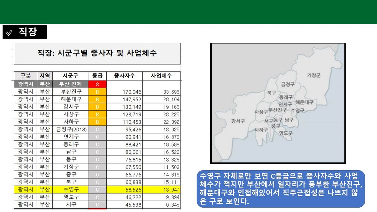The width and height of the screenshot is (377, 212).
Task: Select the 46,222 cell
Action: (124, 197)
